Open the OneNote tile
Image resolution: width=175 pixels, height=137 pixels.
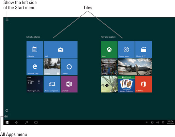(69, 84)
